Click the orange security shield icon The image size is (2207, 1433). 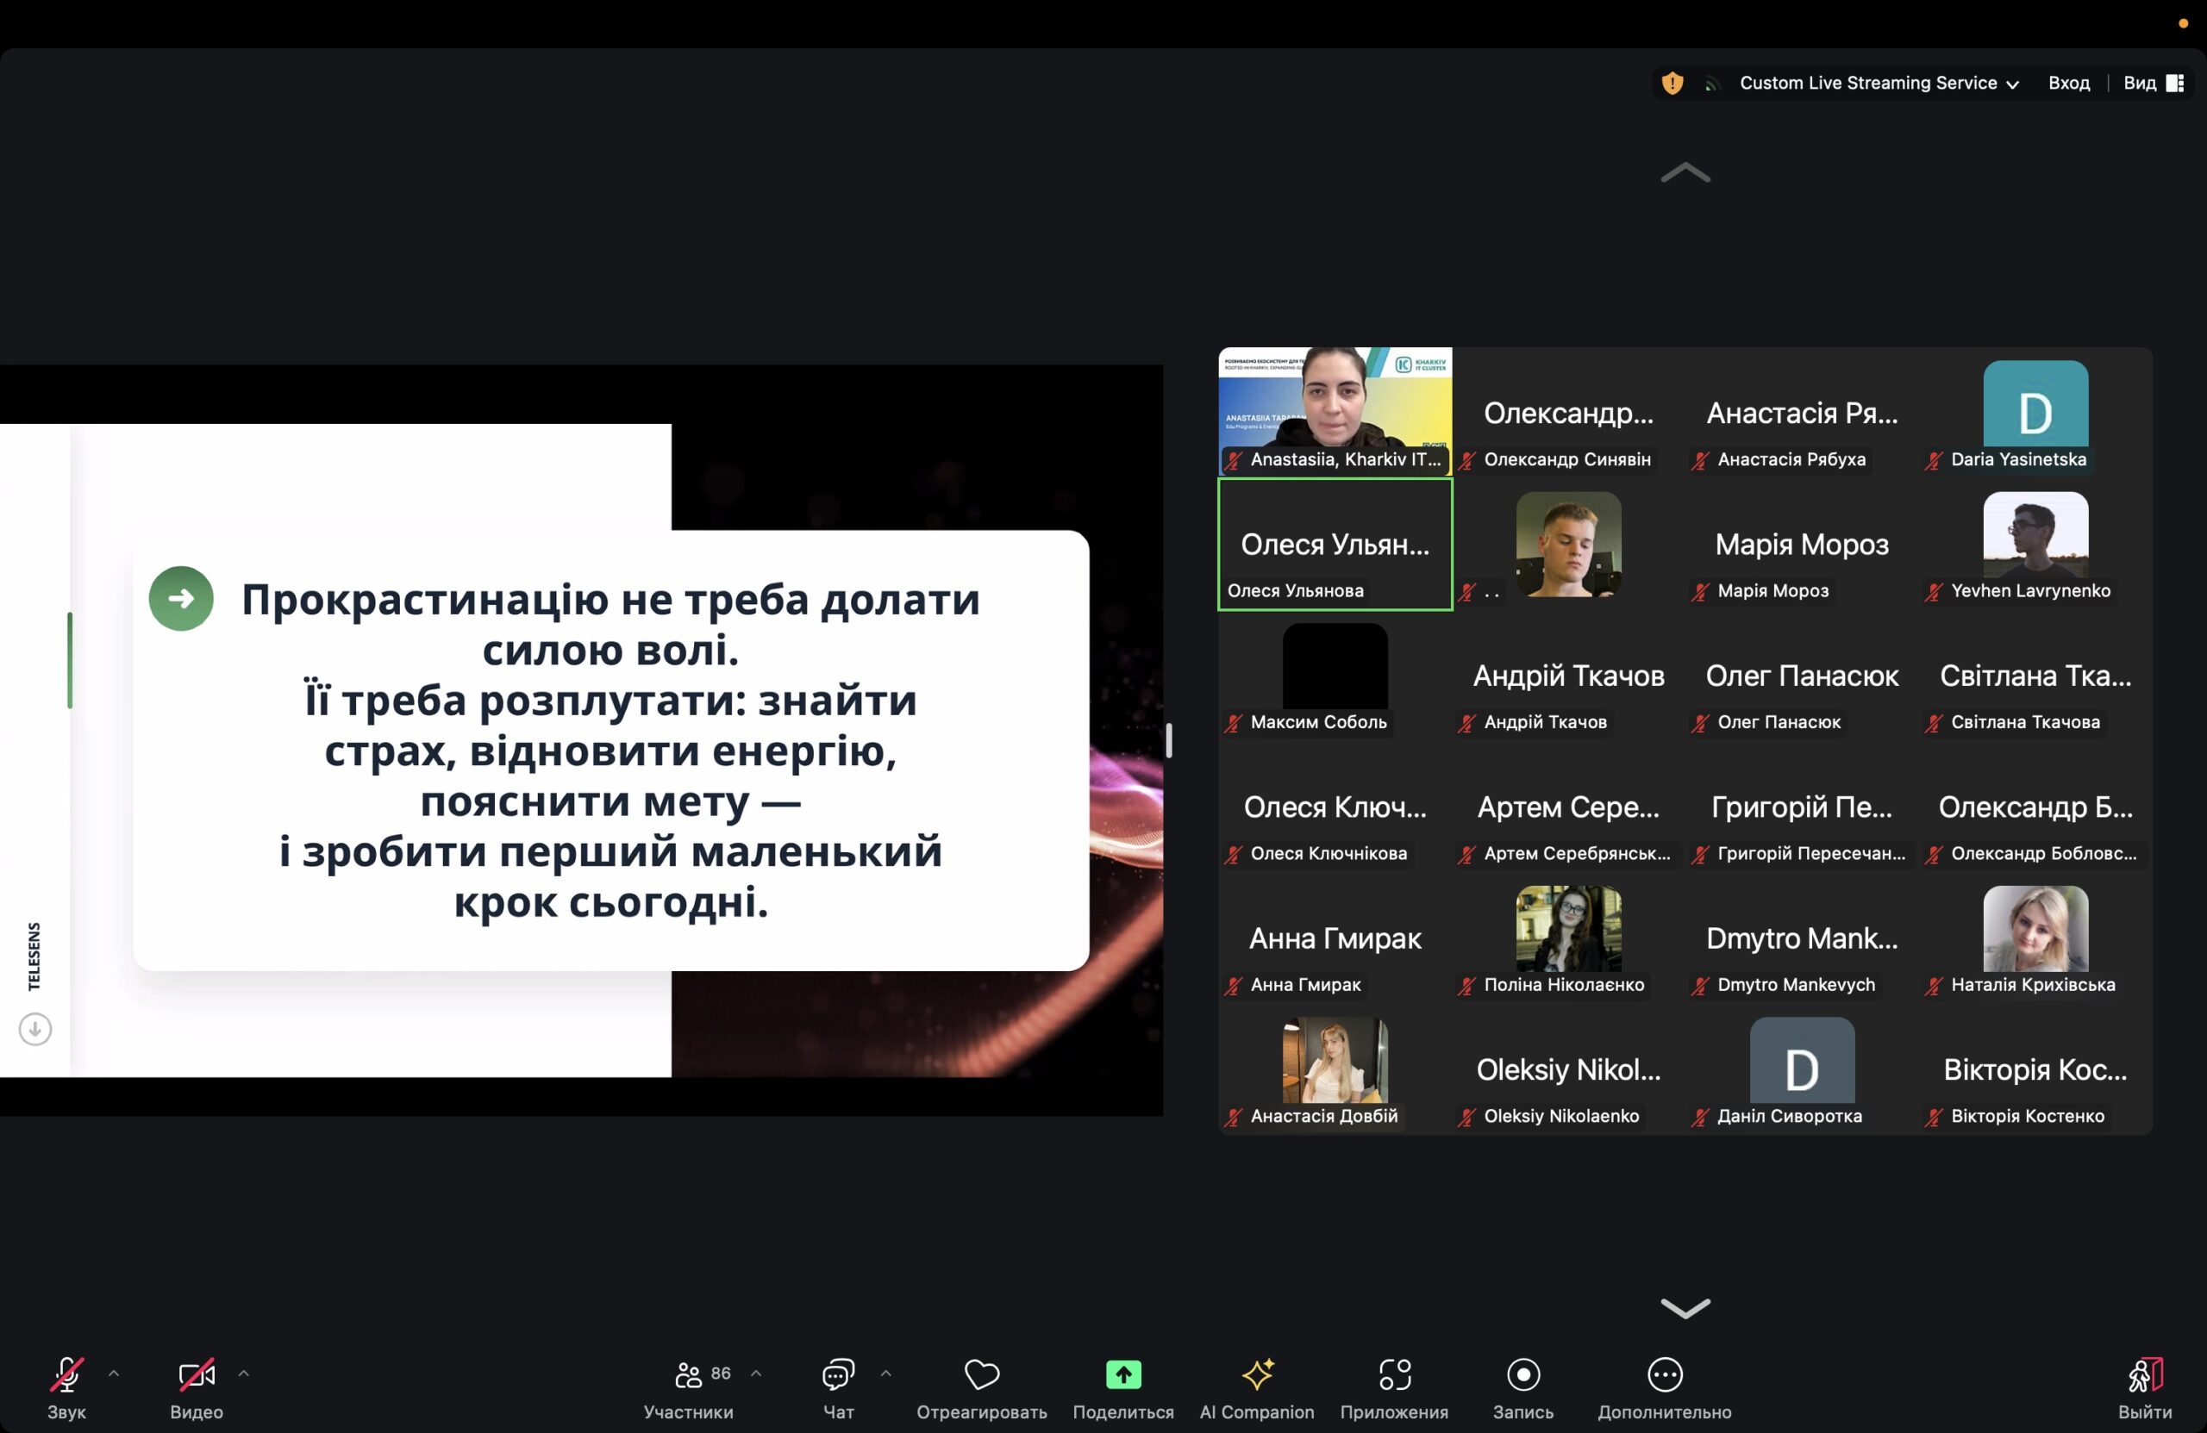pyautogui.click(x=1672, y=84)
